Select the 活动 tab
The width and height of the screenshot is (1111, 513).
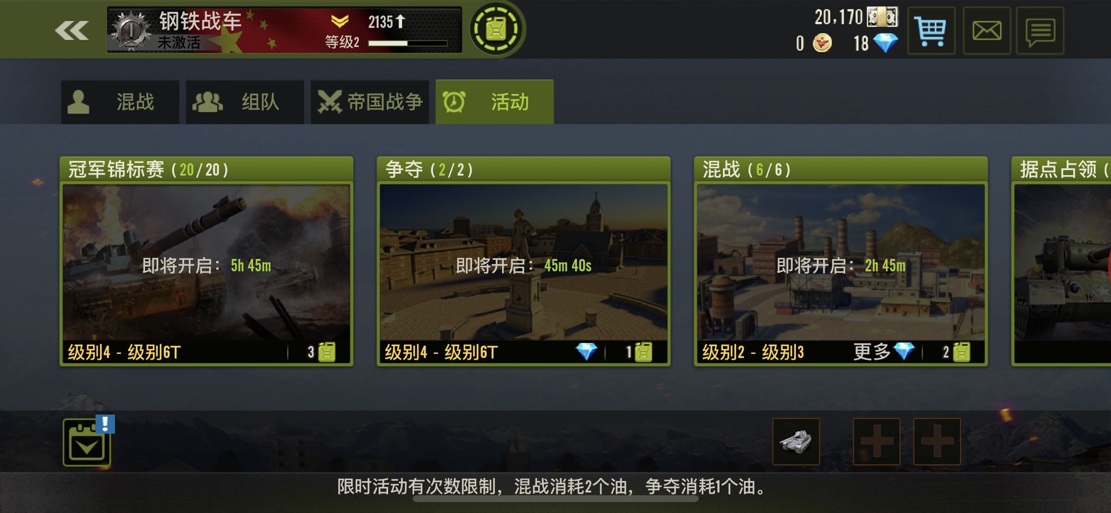coord(494,102)
